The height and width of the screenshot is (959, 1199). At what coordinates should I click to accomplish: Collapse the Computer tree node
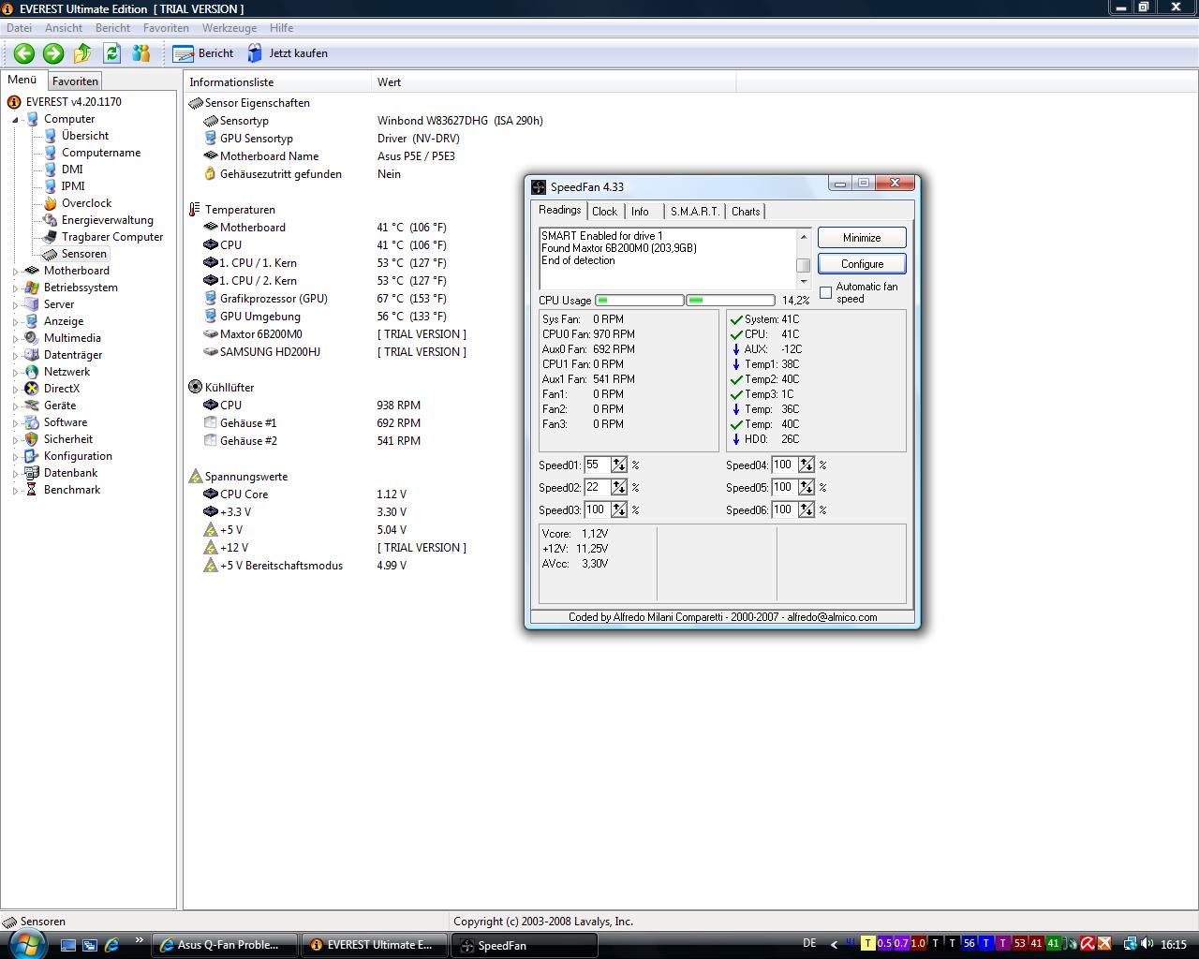[15, 120]
